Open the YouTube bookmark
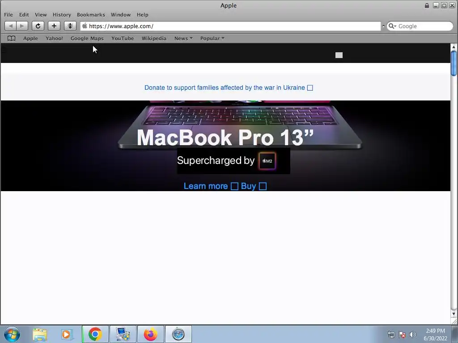 (123, 38)
